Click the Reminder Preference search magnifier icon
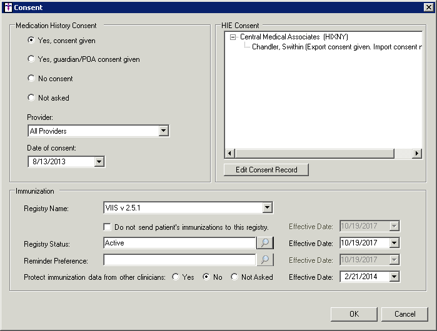 point(266,260)
